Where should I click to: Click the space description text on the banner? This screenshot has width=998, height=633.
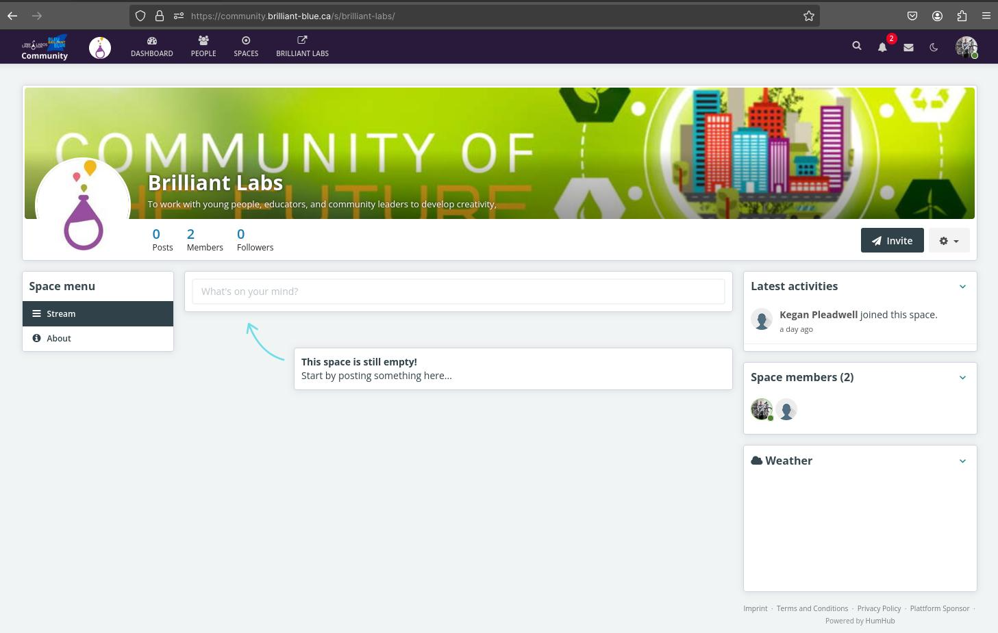tap(322, 204)
